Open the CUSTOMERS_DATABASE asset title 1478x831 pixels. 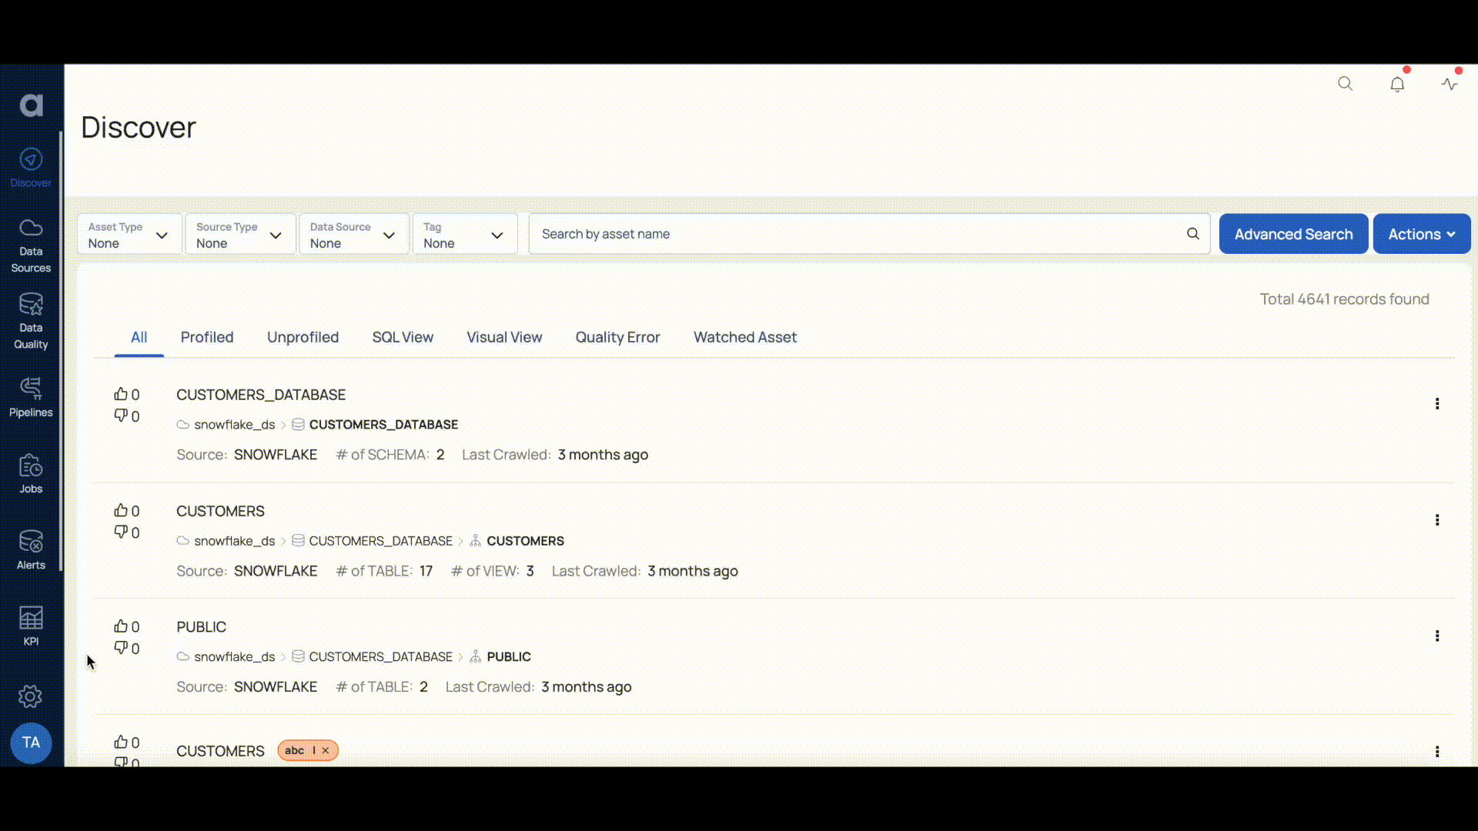(x=261, y=395)
